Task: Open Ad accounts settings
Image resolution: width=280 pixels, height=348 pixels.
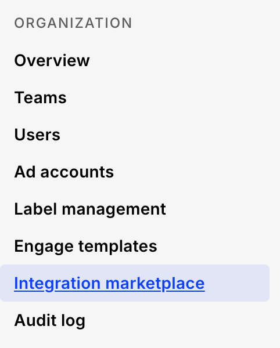Action: click(x=64, y=172)
